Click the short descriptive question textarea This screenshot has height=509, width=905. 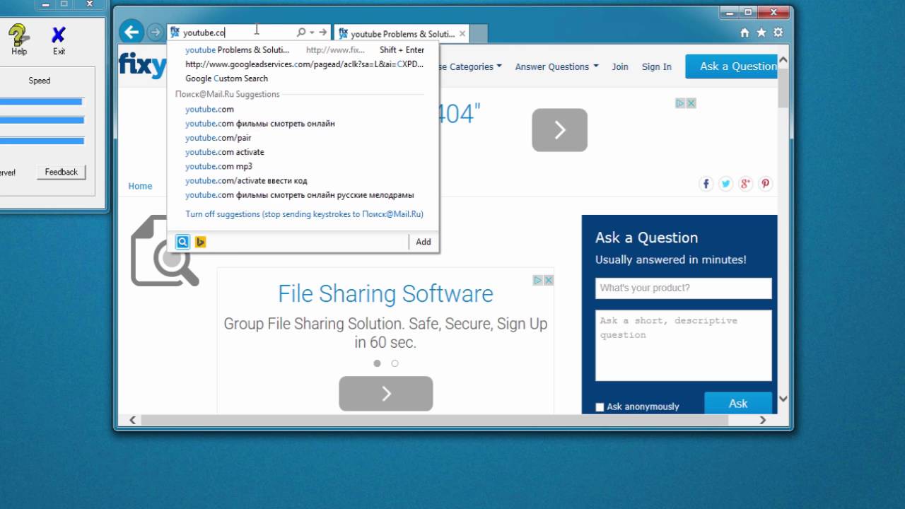[x=683, y=345]
